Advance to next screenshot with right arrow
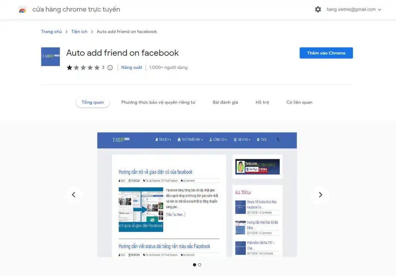Image resolution: width=396 pixels, height=276 pixels. 320,195
